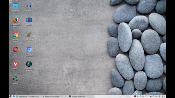The width and height of the screenshot is (175, 98).
Task: Open the BleachBit cleaner icon
Action: (x=15, y=79)
